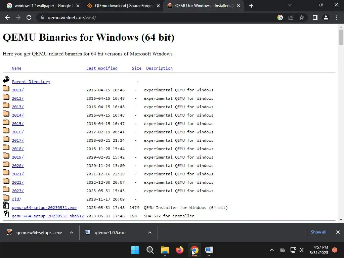Image resolution: width=344 pixels, height=258 pixels.
Task: Click the page vertical scrollbar thumb
Action: tap(341, 37)
